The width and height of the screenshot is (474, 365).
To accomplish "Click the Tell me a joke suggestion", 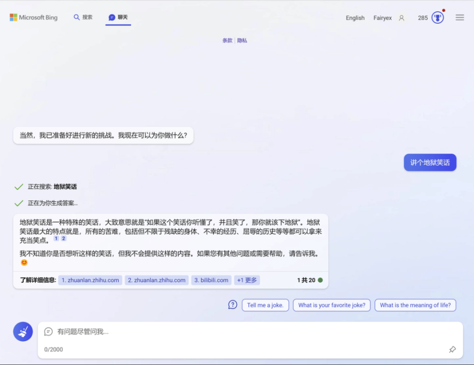I will 265,305.
